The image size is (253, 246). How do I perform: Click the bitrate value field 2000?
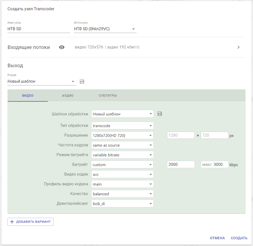pos(181,164)
